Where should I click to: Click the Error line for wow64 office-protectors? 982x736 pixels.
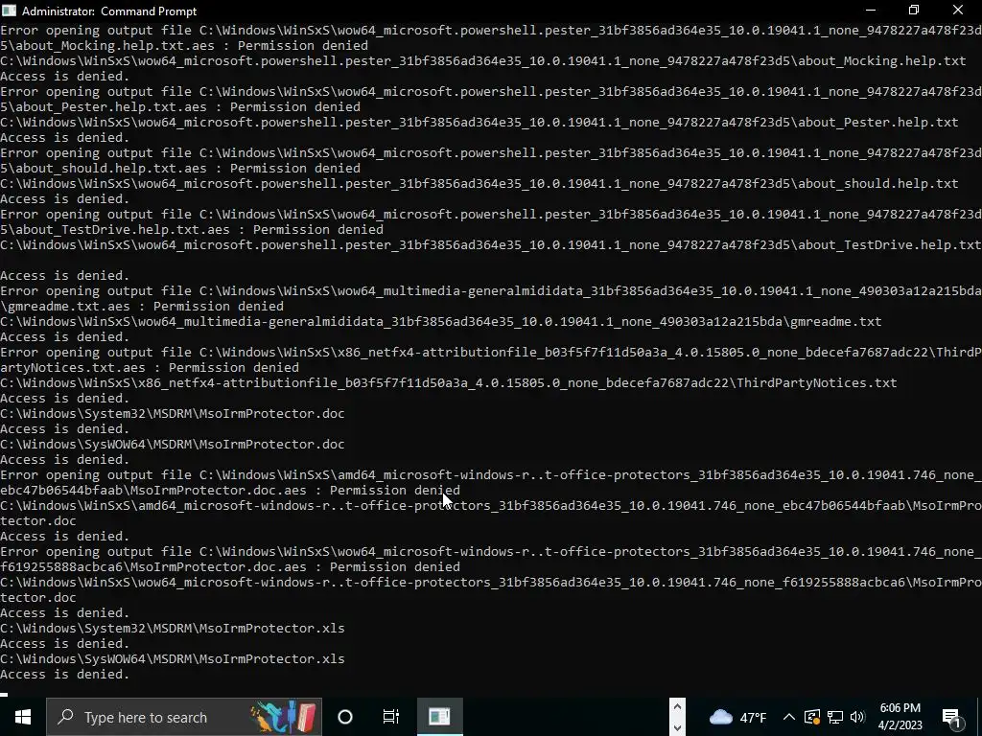[x=491, y=551]
